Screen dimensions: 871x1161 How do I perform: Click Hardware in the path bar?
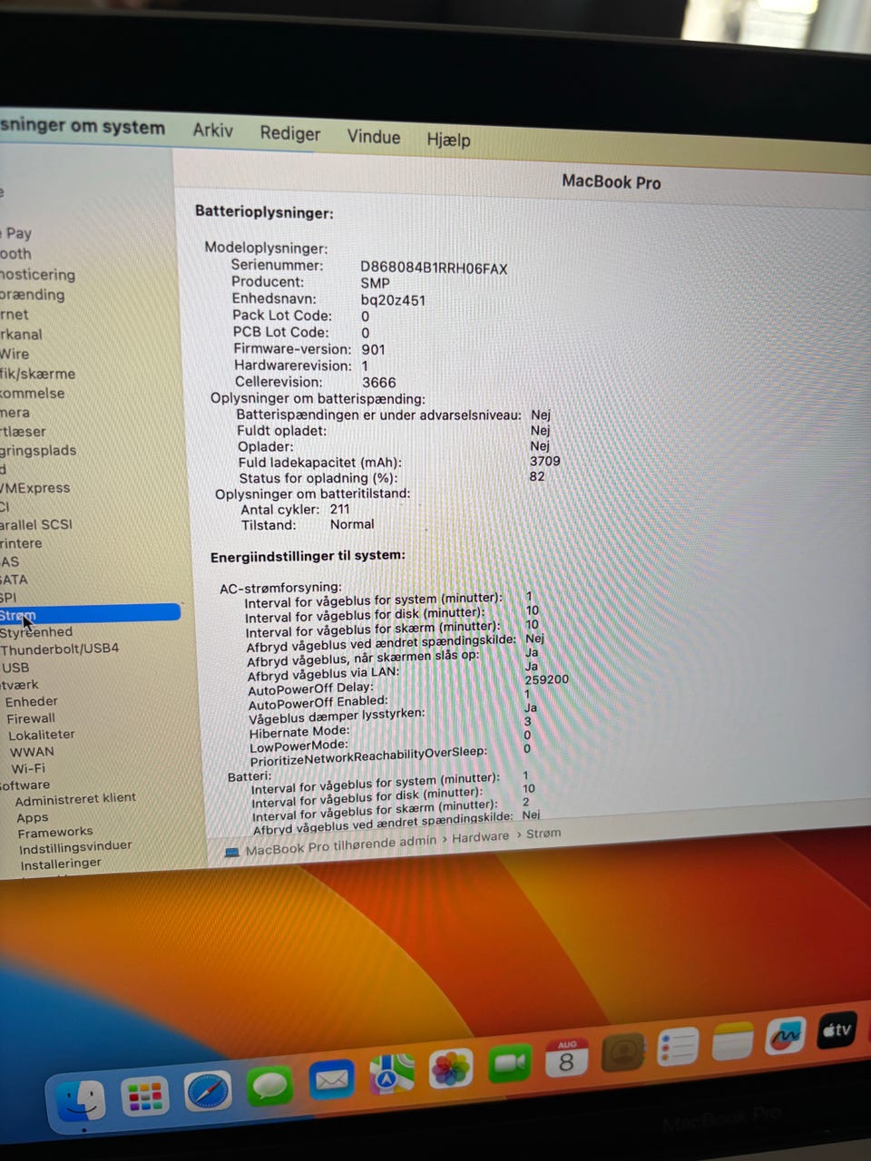(480, 837)
